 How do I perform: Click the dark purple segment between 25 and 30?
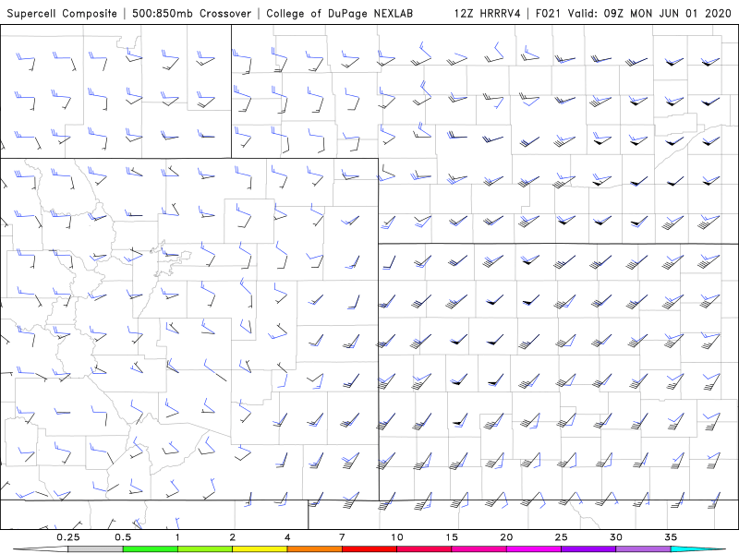(x=588, y=549)
